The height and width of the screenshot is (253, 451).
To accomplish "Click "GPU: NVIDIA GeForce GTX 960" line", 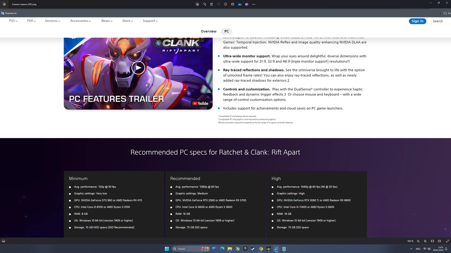I will point(108,200).
